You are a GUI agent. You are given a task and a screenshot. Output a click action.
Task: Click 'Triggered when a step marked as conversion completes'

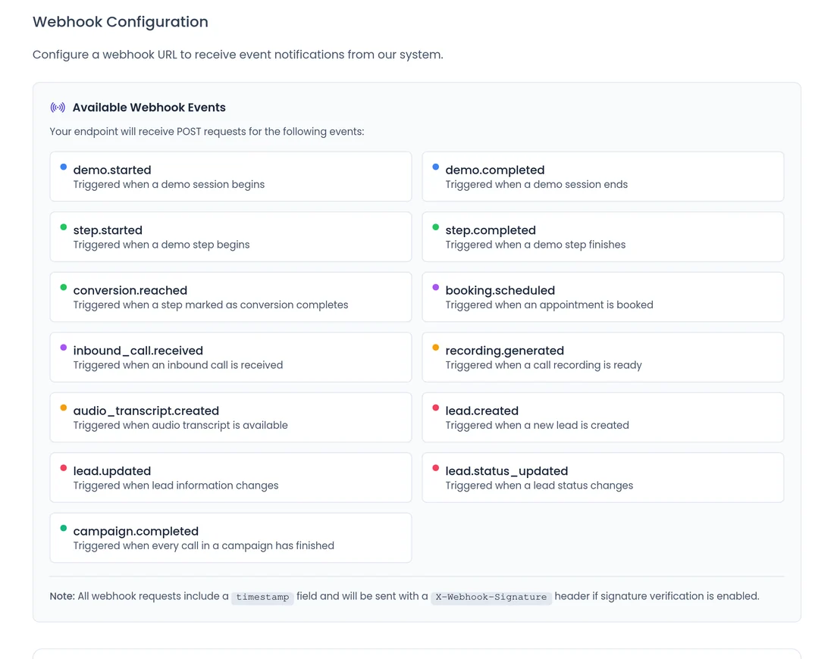pos(211,305)
